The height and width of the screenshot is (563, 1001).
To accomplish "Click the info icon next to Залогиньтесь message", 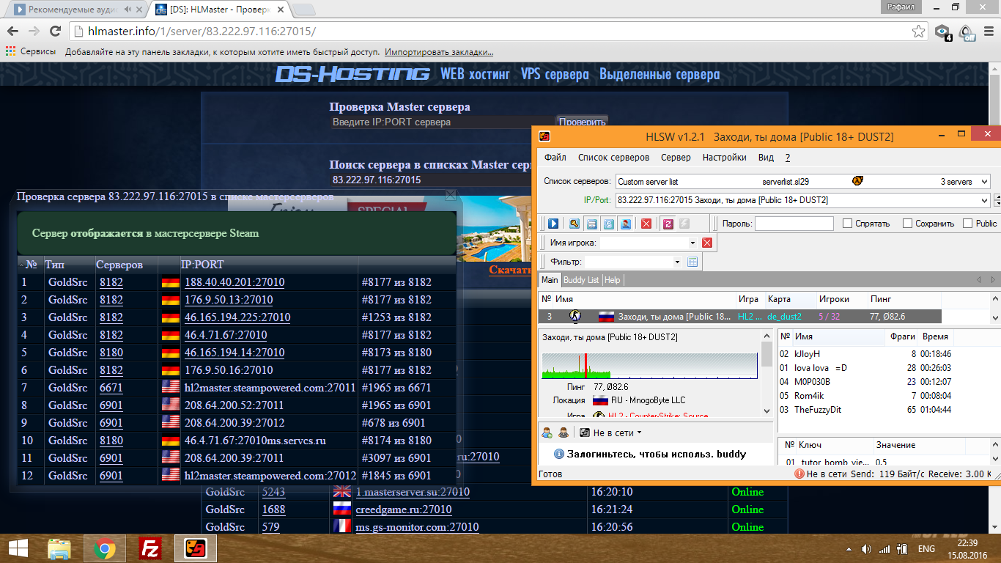I will click(x=559, y=454).
